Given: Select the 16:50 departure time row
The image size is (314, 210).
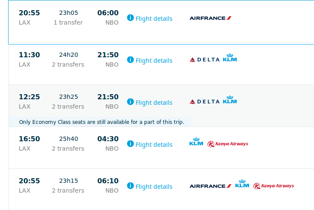Looking at the screenshot, I should point(29,139).
